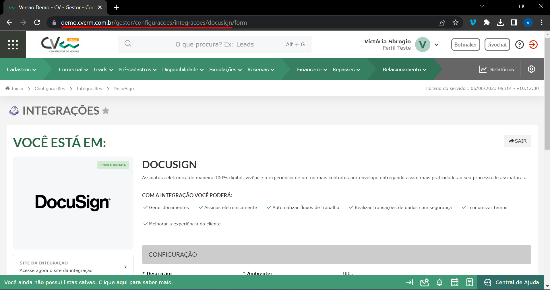Image resolution: width=550 pixels, height=290 pixels.
Task: Open a new browser tab with plus
Action: 116,7
